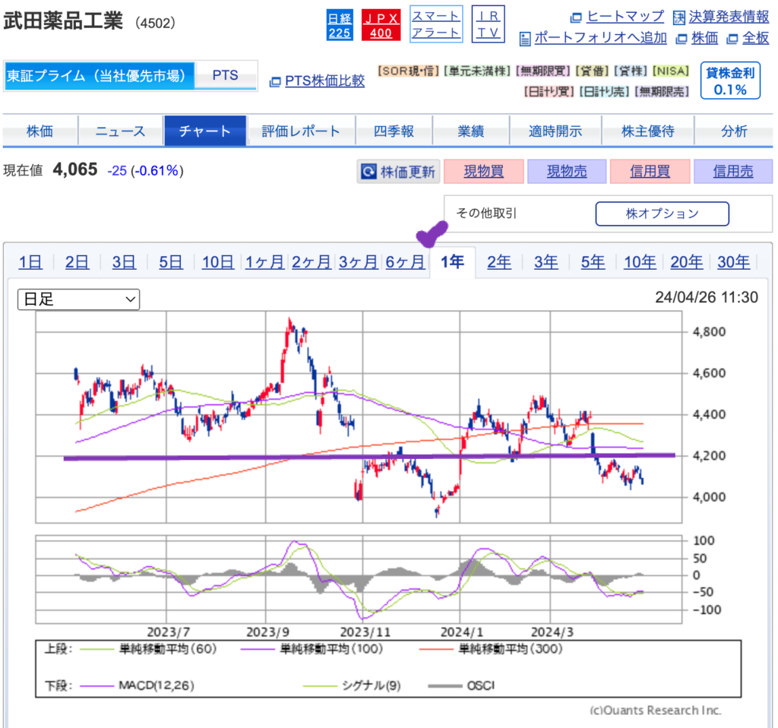Open the 全板 link
This screenshot has width=778, height=728.
pos(756,38)
